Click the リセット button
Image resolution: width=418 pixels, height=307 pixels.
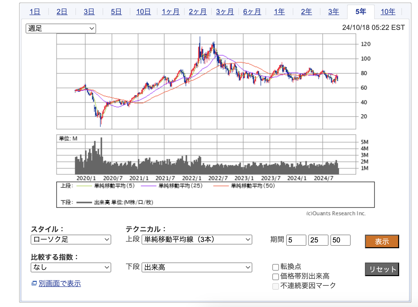pyautogui.click(x=382, y=269)
